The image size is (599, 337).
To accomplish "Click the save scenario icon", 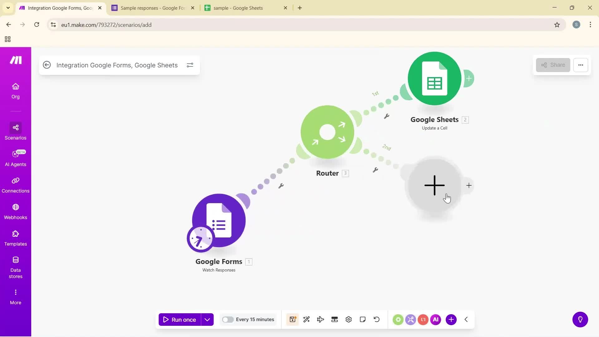I will point(292,319).
